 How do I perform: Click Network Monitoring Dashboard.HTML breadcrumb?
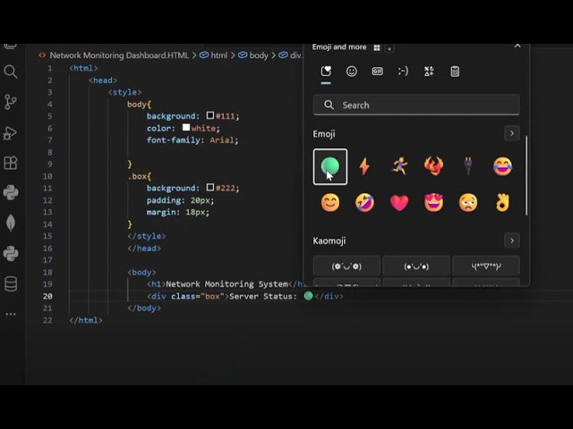(x=119, y=55)
